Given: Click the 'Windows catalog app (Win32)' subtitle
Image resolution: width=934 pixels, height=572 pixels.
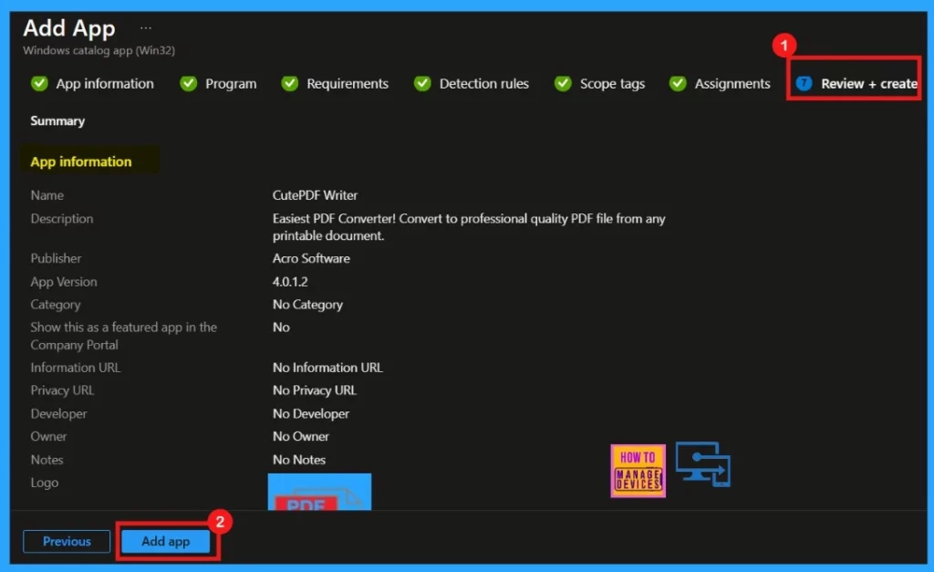Looking at the screenshot, I should (99, 50).
